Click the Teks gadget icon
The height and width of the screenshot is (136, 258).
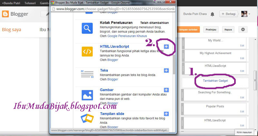coord(87,74)
